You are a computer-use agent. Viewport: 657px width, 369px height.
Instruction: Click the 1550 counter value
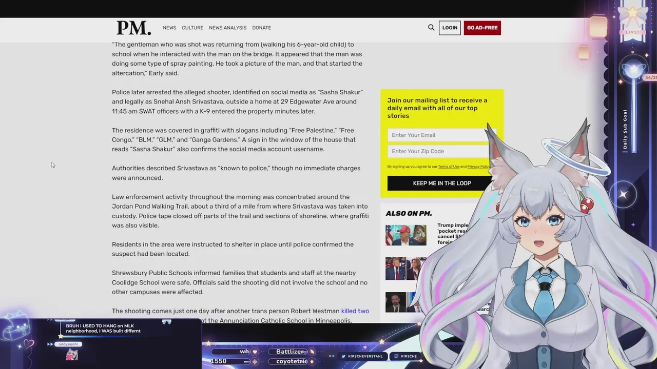(219, 361)
